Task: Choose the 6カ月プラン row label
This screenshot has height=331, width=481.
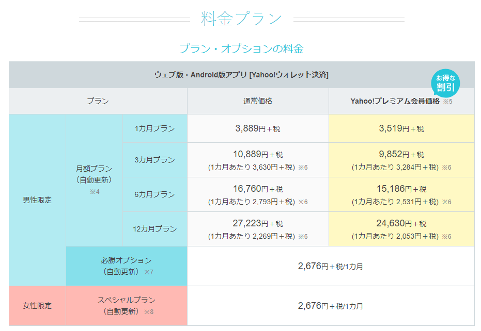Action: pyautogui.click(x=154, y=194)
